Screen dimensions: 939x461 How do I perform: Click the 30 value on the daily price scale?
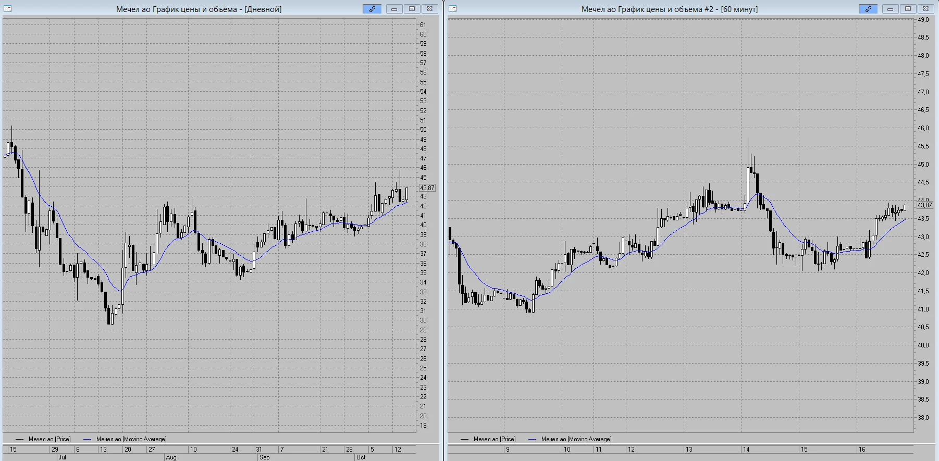point(423,320)
